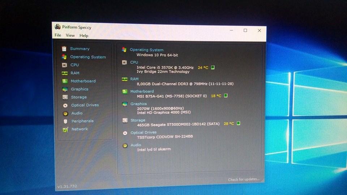Open Optical Drives section label in sidebar
The width and height of the screenshot is (347, 195).
pyautogui.click(x=85, y=105)
